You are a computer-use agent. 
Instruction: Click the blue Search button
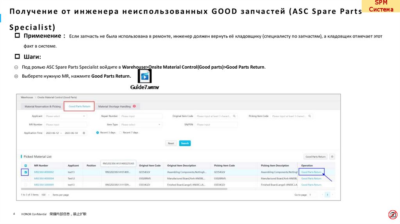click(185, 143)
